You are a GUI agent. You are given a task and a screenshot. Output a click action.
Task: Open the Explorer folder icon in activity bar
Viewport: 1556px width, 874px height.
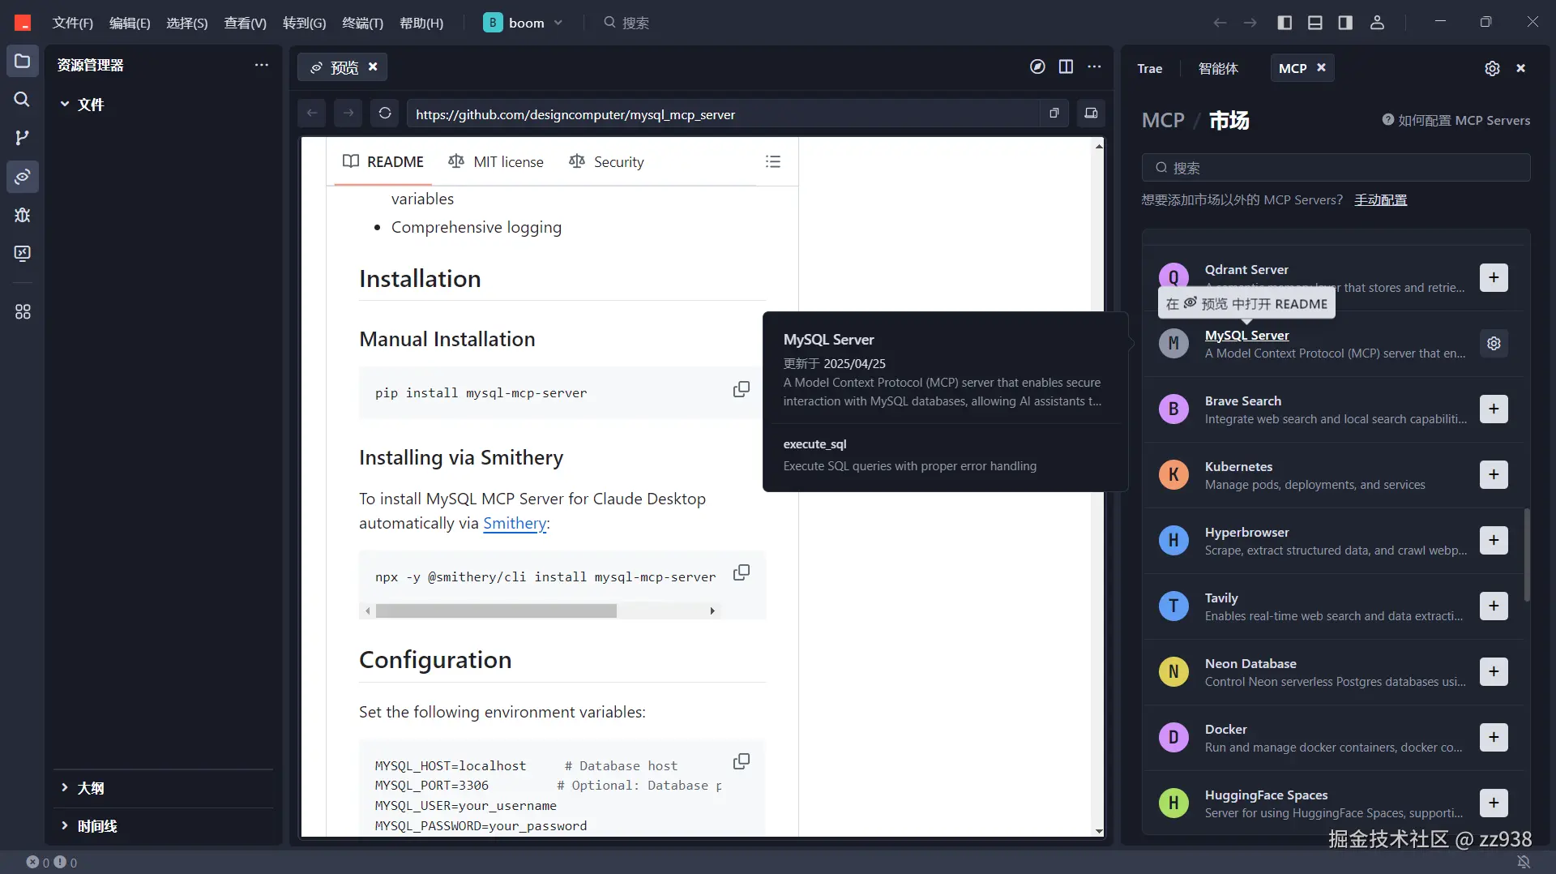click(x=23, y=62)
